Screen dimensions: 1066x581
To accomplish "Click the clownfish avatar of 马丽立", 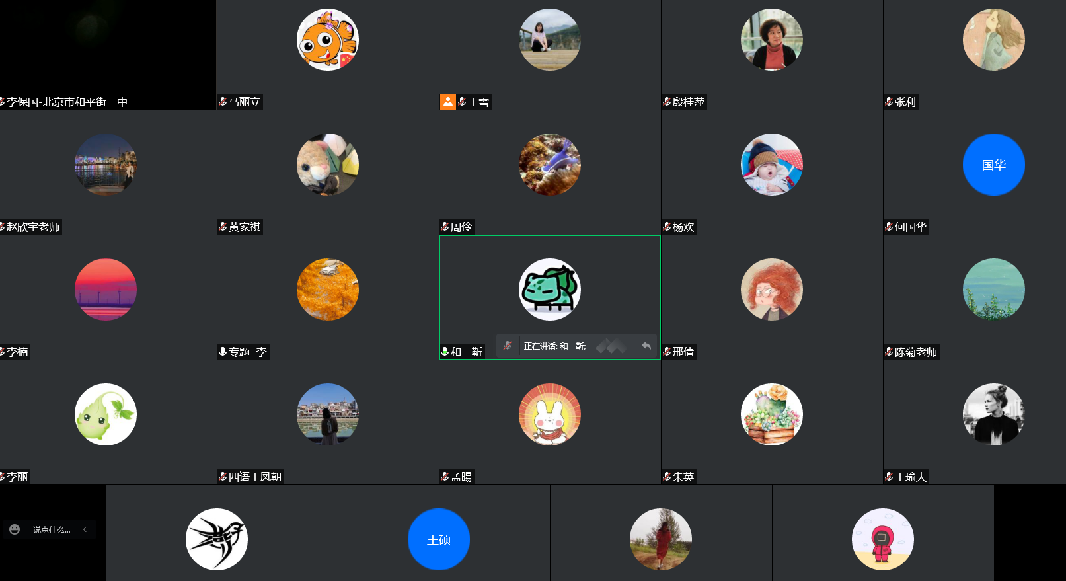I will point(328,40).
